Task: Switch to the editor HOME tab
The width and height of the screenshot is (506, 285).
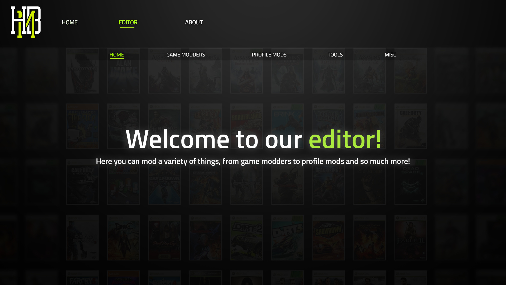Action: click(x=116, y=55)
